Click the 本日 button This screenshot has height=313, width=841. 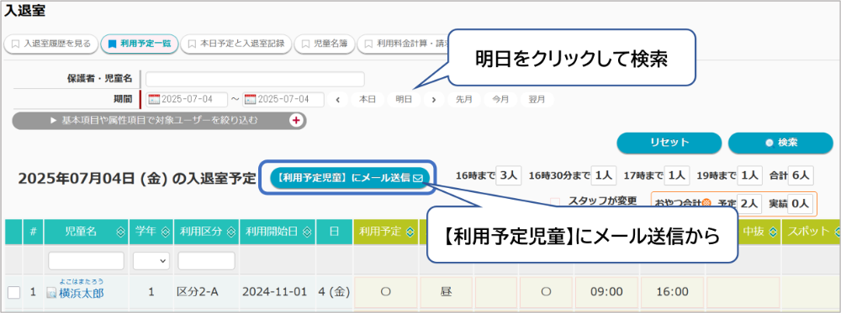point(368,100)
